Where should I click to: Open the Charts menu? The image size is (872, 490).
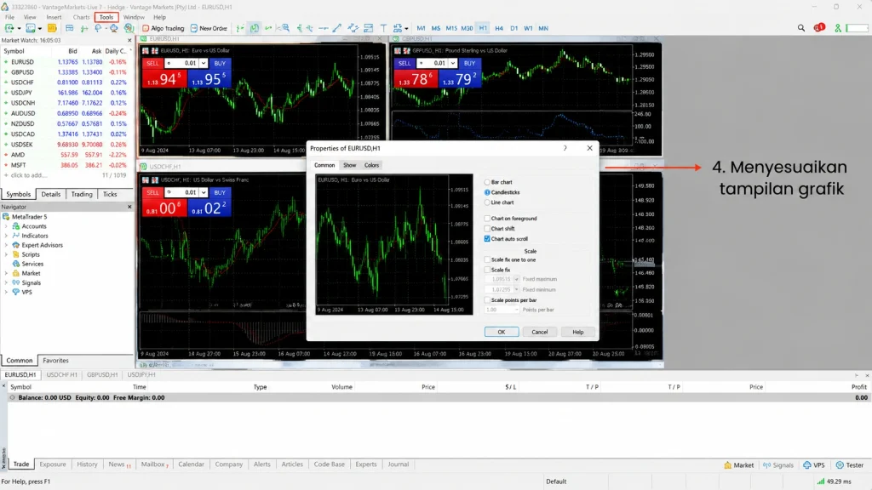[81, 17]
